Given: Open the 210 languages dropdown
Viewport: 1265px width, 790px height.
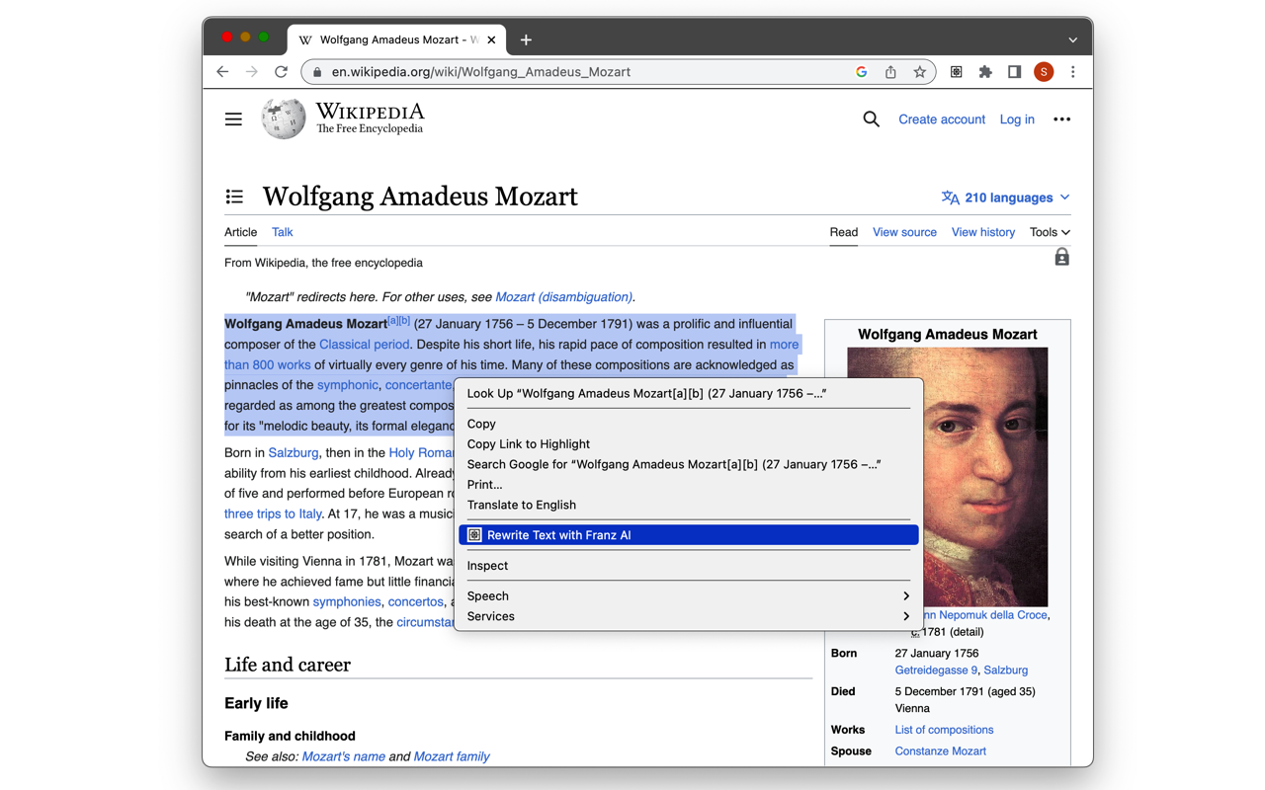Looking at the screenshot, I should tap(1006, 197).
